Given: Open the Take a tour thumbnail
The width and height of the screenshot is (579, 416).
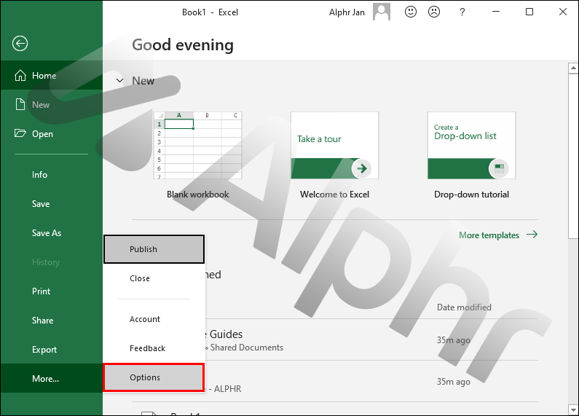Looking at the screenshot, I should 334,146.
